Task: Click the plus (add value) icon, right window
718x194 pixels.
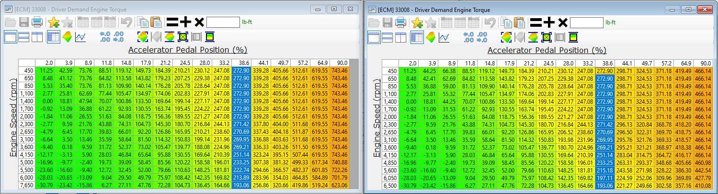Action: pos(549,22)
